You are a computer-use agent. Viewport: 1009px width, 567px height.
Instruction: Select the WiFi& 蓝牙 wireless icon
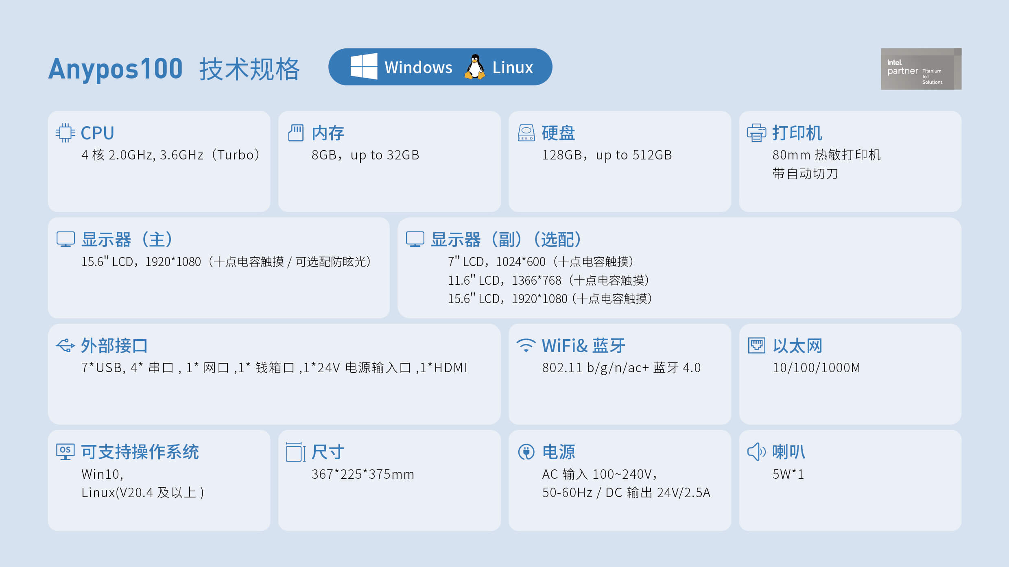coord(526,346)
